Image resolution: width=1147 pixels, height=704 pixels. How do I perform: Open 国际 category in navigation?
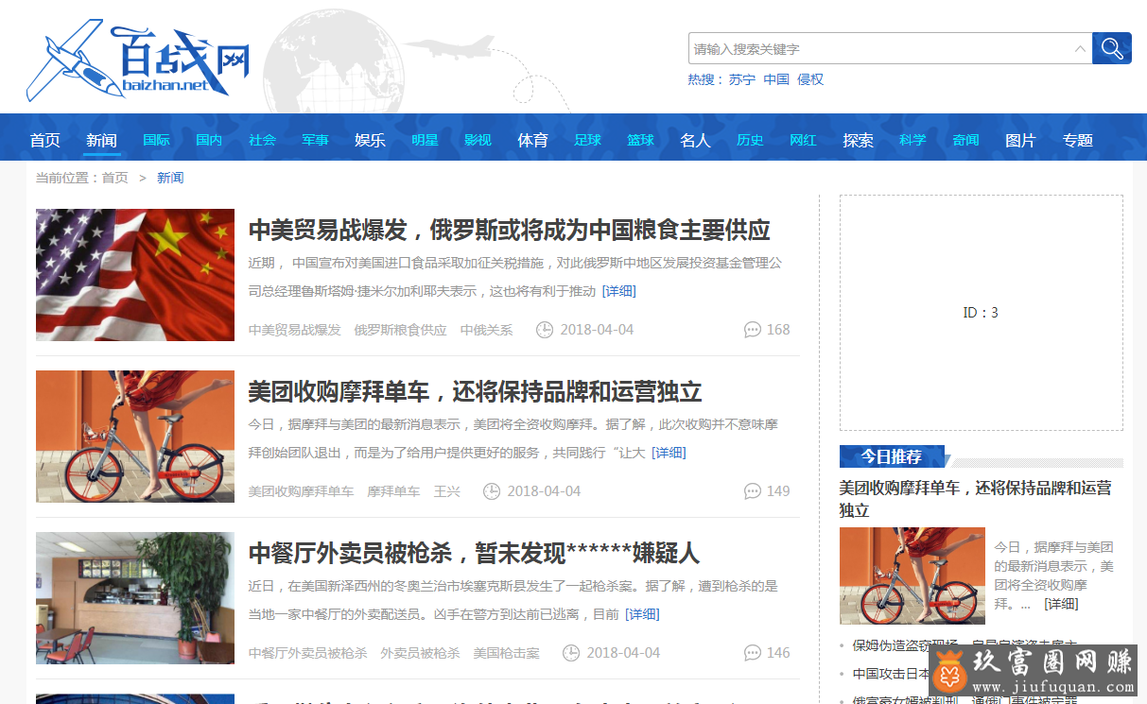tap(156, 140)
